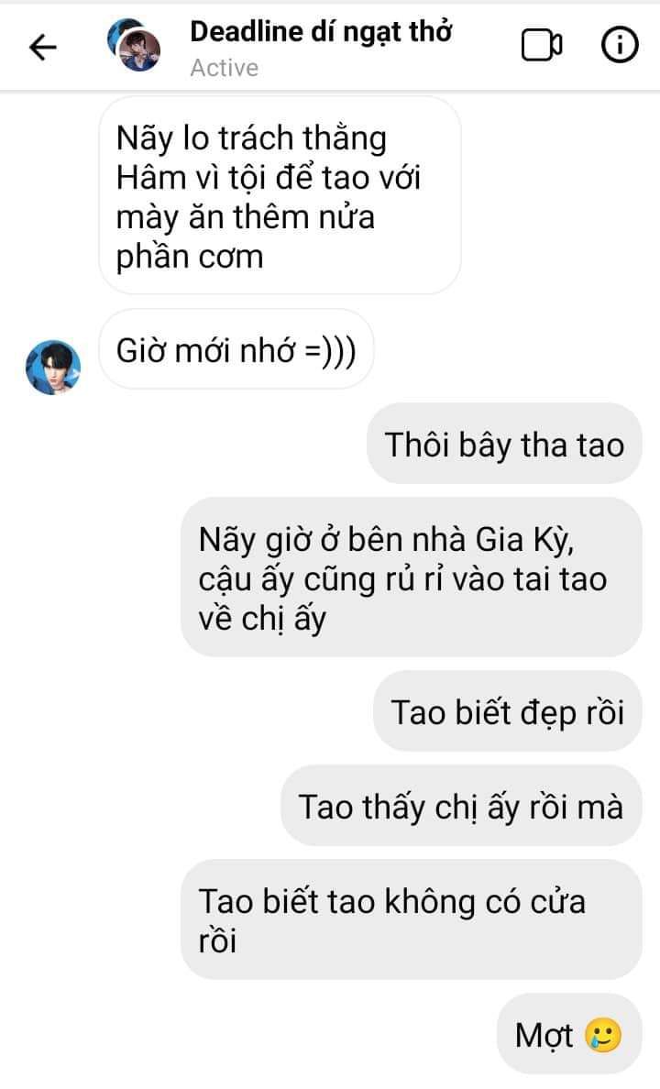Image resolution: width=660 pixels, height=1089 pixels.
Task: Open the conversation info icon
Action: [619, 45]
